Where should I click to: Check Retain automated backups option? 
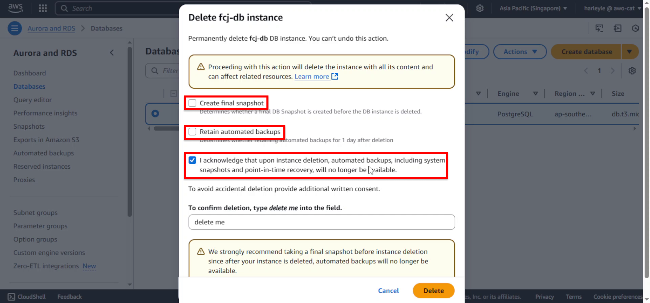pyautogui.click(x=192, y=131)
